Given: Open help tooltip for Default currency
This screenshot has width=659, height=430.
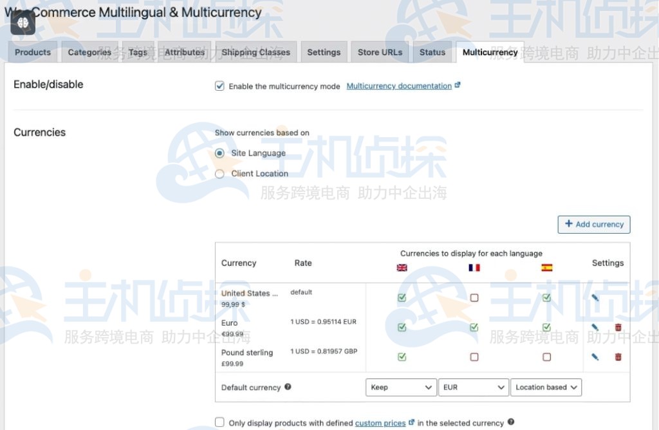Looking at the screenshot, I should coord(288,387).
